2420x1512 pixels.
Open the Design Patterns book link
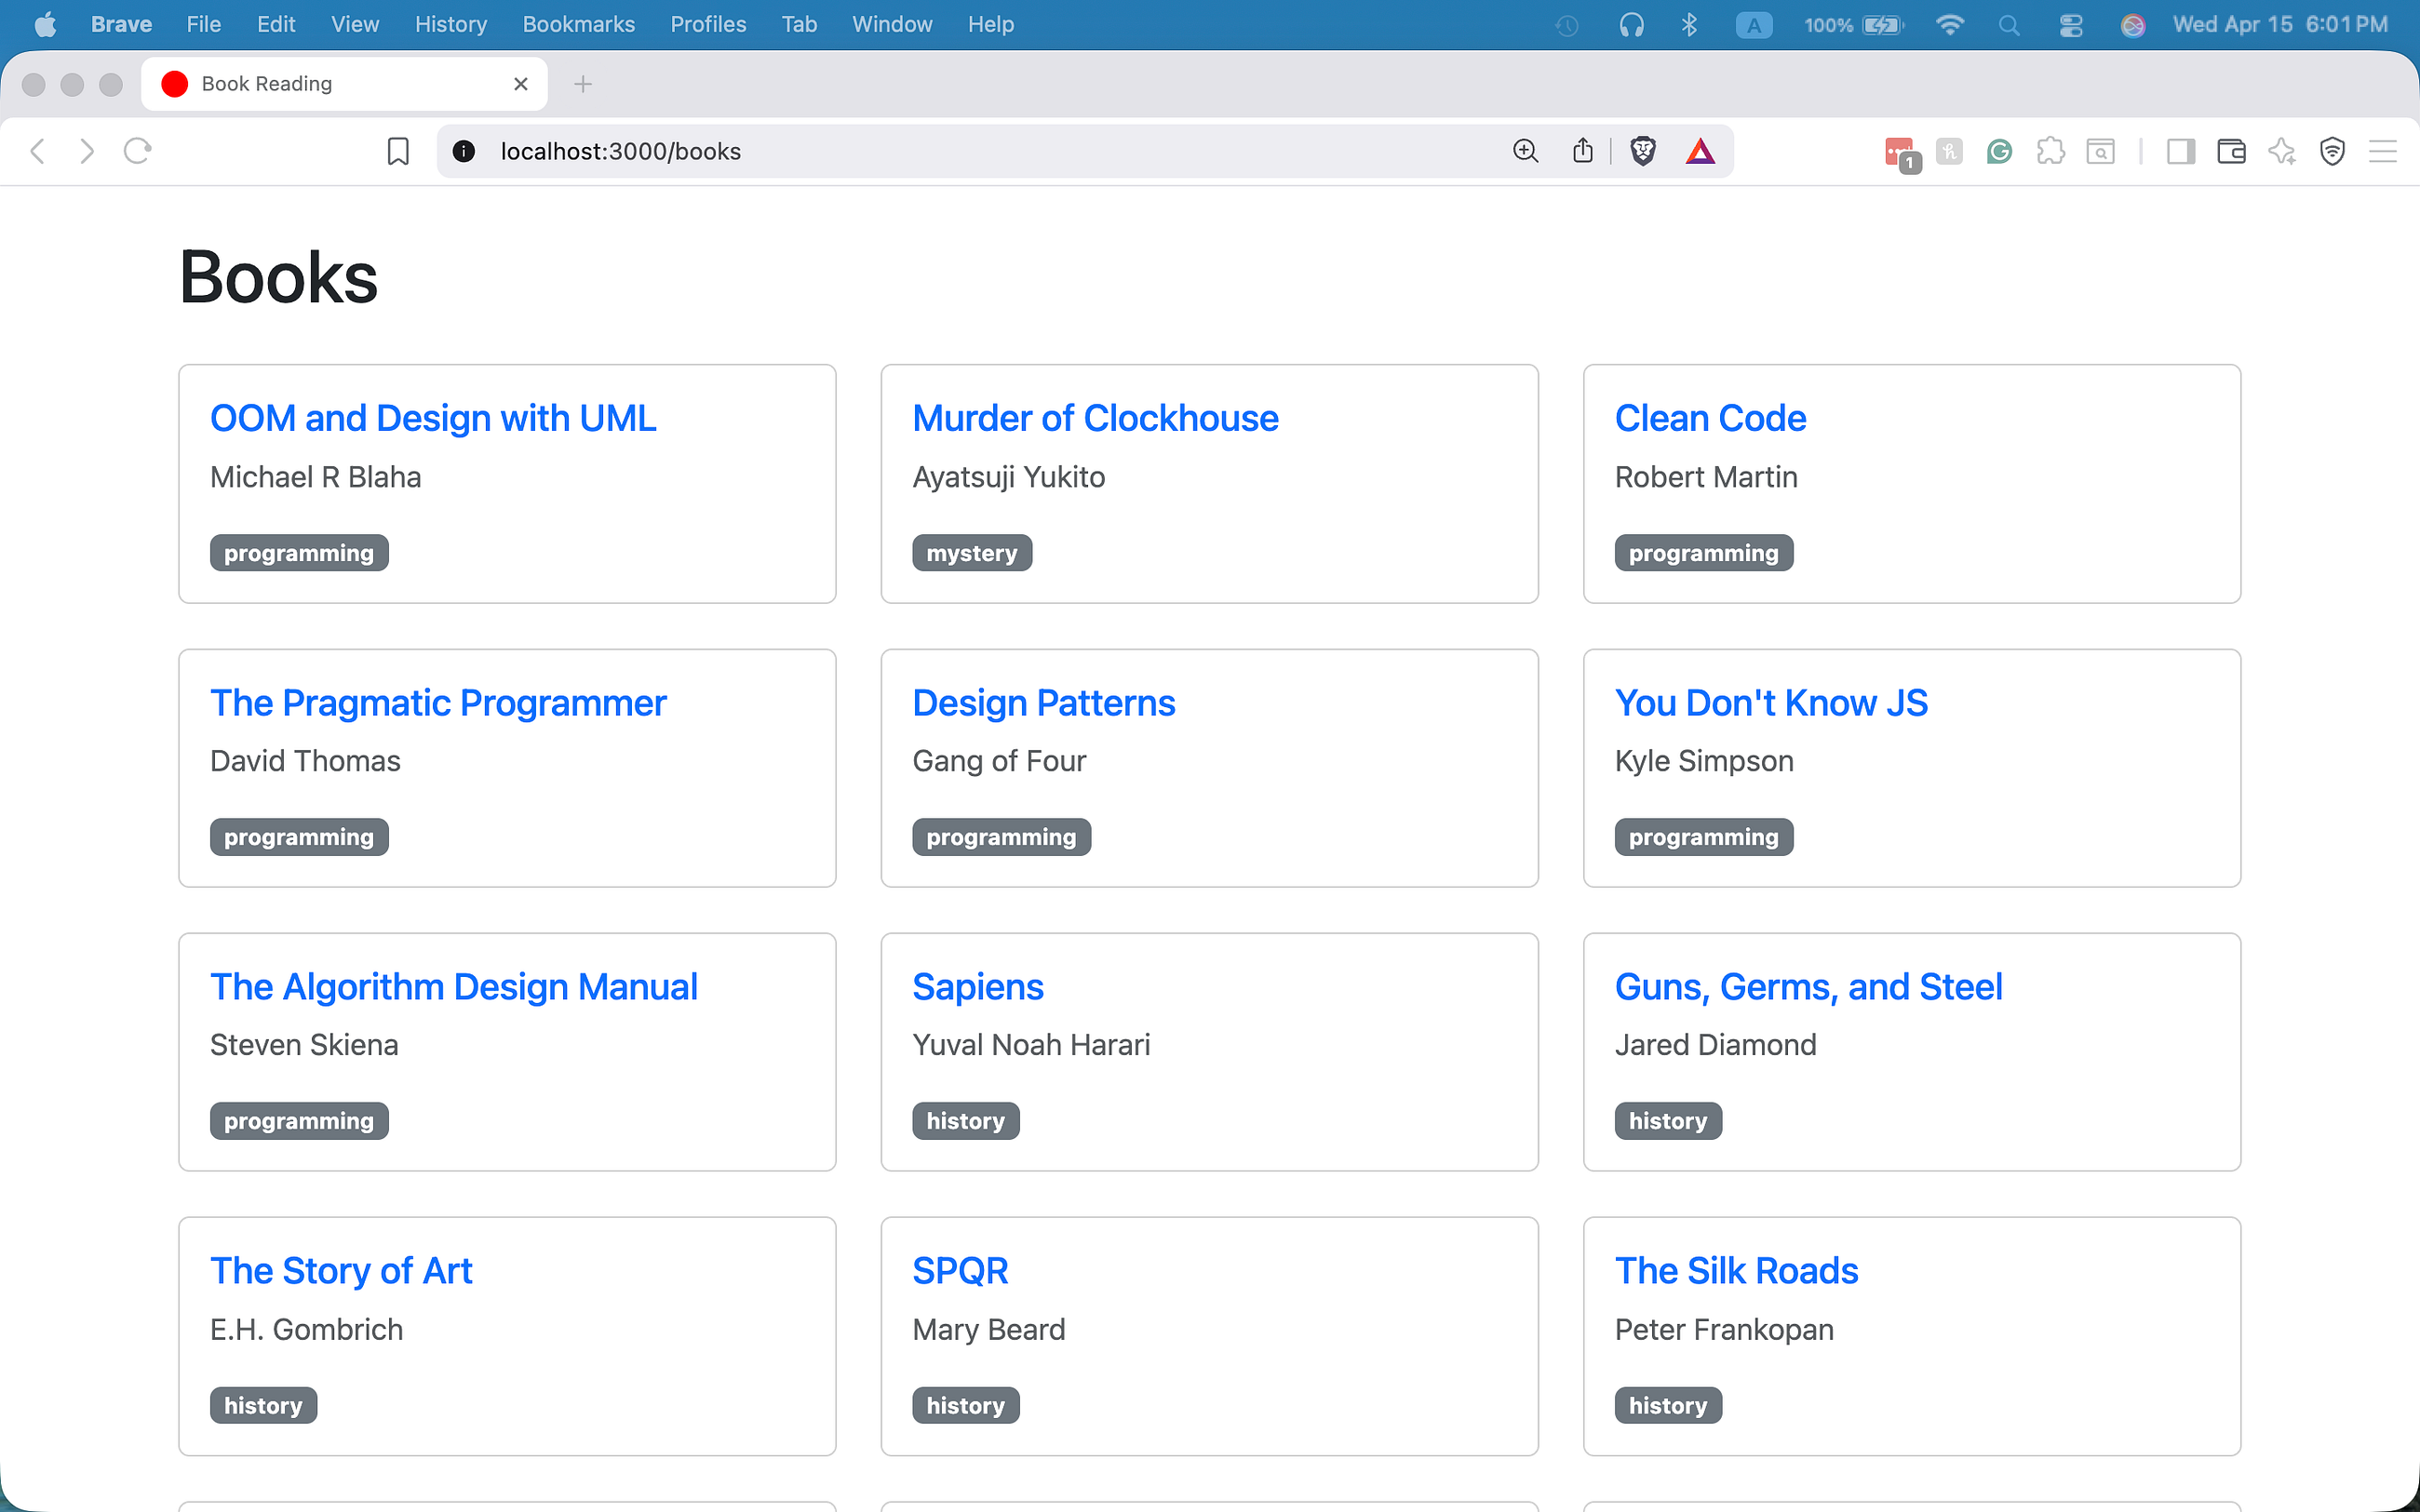click(x=1043, y=703)
